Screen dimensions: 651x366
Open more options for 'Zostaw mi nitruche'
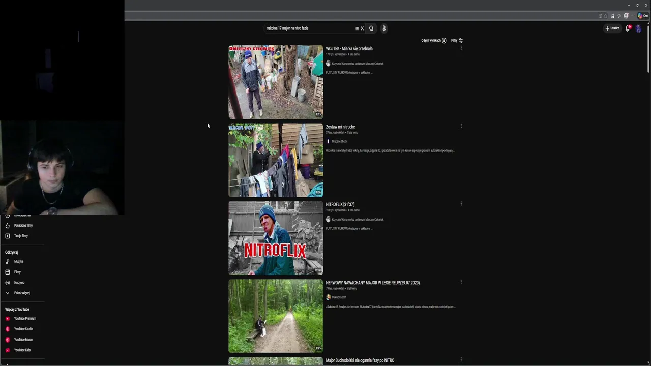pyautogui.click(x=461, y=126)
